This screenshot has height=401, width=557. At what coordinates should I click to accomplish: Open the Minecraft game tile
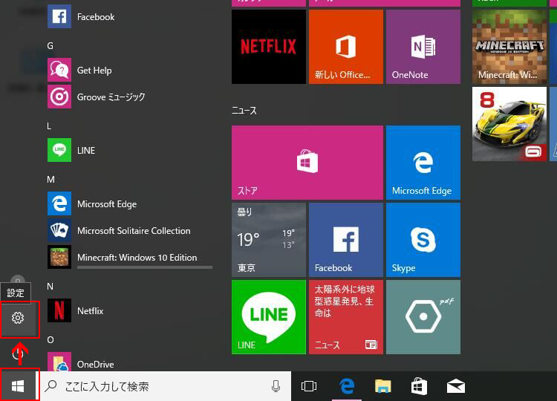click(x=509, y=47)
